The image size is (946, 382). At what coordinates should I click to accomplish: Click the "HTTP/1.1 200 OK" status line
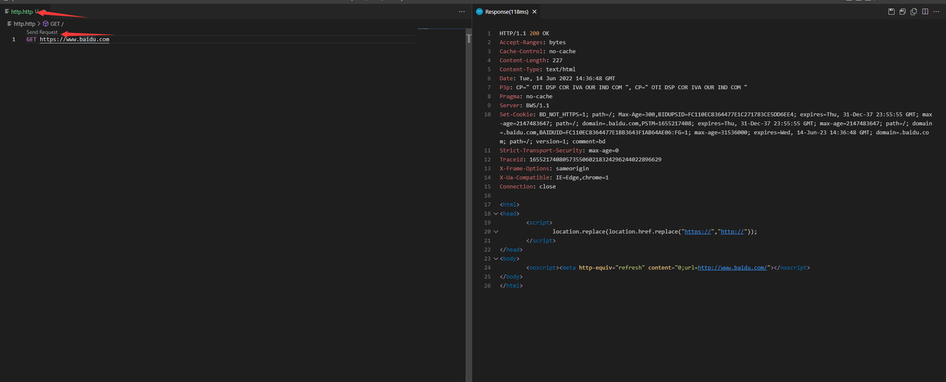point(524,33)
